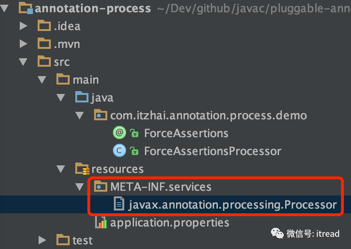Select the javax.annotation.processing.Processor file

point(232,204)
